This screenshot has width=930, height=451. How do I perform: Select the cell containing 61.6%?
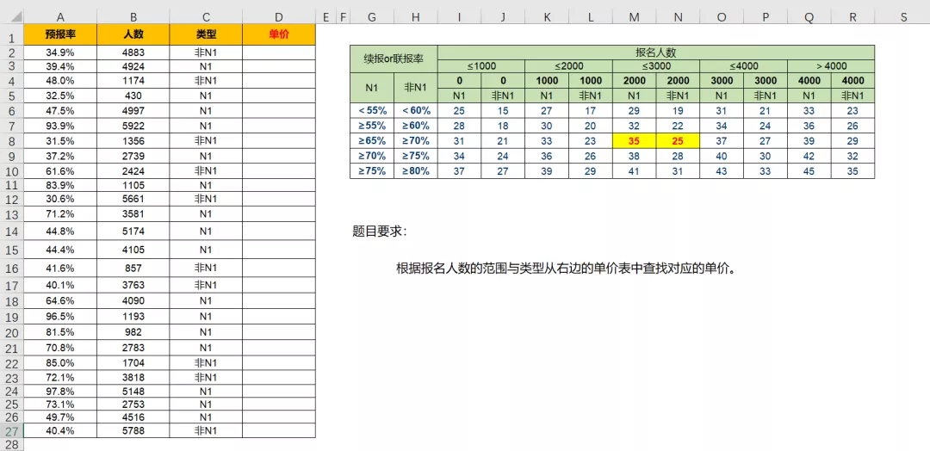click(x=60, y=170)
